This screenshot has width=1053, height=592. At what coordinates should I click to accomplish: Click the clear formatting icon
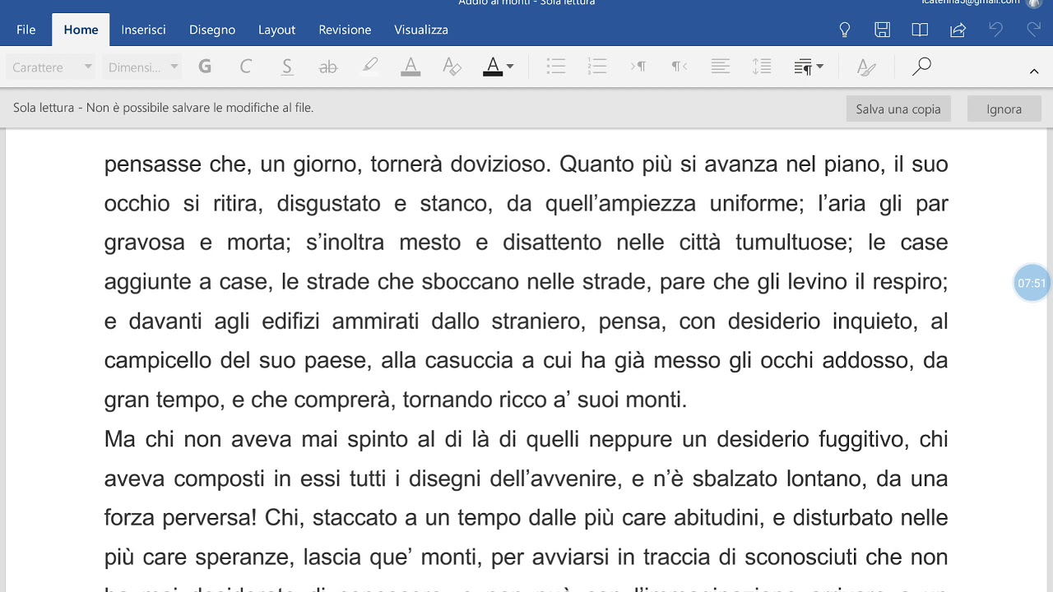(452, 67)
